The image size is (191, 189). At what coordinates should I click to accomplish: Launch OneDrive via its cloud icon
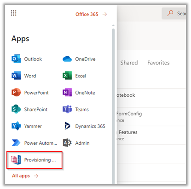coord(67,59)
